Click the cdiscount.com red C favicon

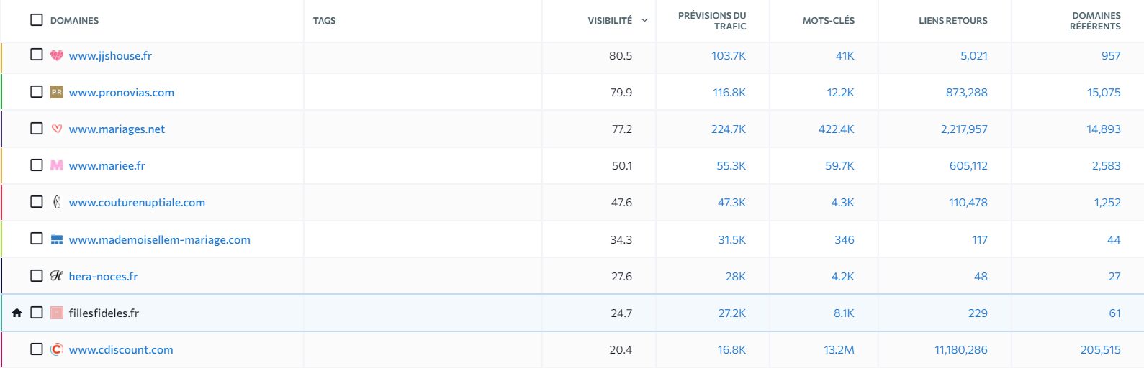(57, 349)
